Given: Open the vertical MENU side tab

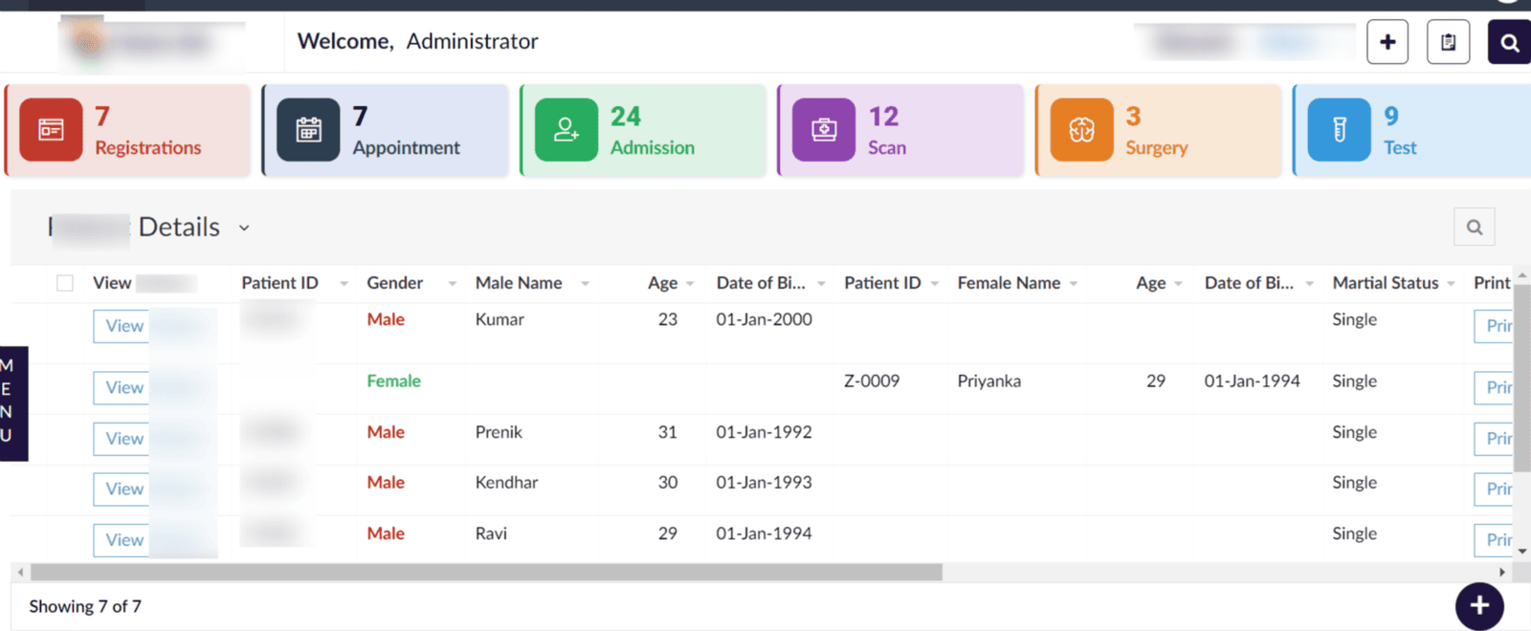Looking at the screenshot, I should point(13,403).
